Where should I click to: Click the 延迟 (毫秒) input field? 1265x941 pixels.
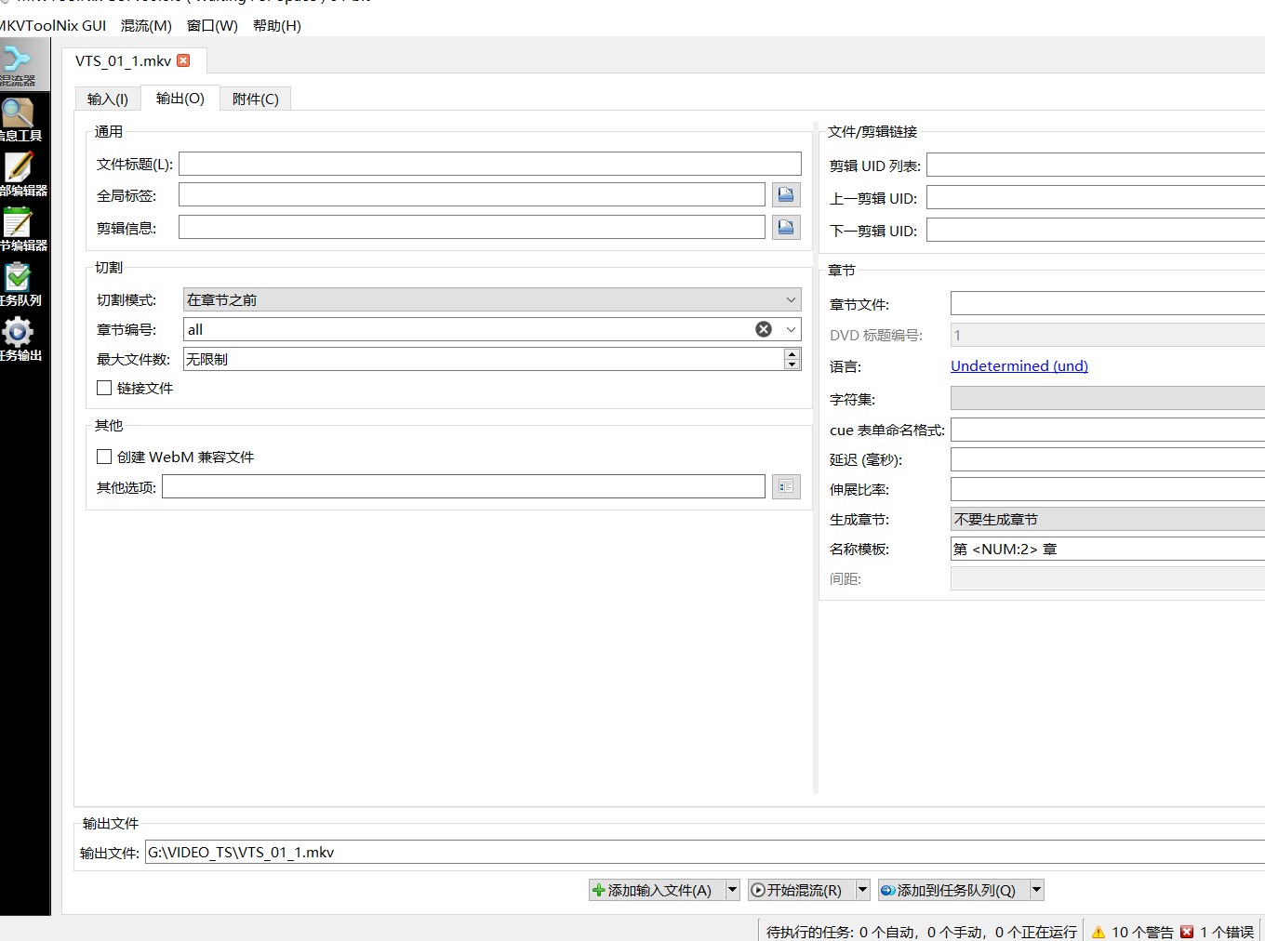[1108, 458]
